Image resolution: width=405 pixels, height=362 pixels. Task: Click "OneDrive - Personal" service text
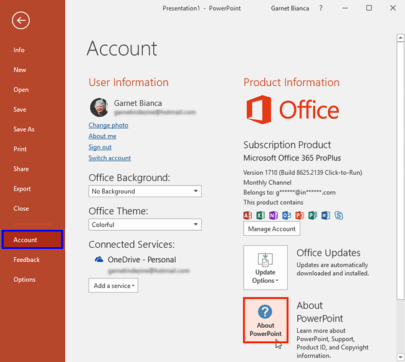click(141, 260)
